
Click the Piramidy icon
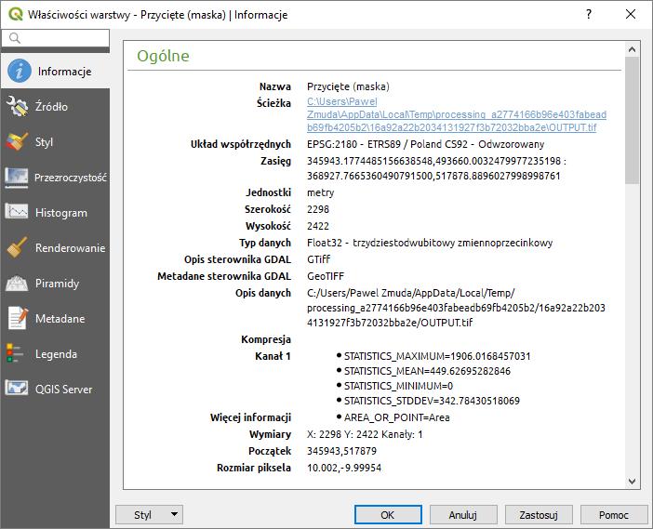16,283
